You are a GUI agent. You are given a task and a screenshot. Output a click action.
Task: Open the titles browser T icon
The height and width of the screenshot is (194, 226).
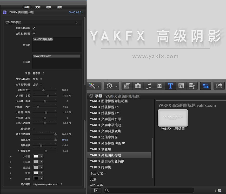[x=170, y=86]
